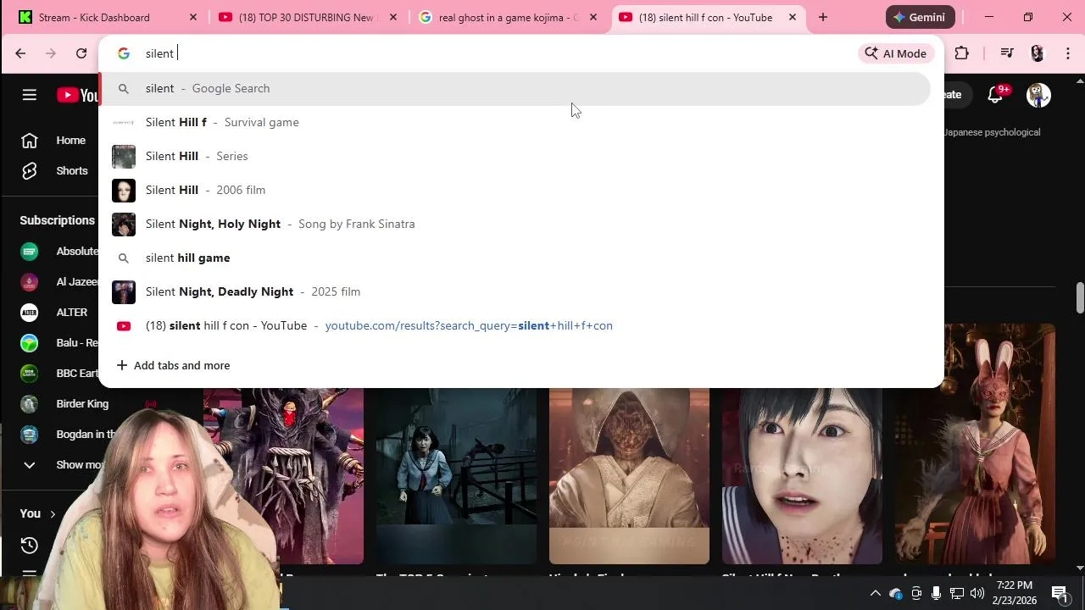Viewport: 1085px width, 610px height.
Task: Open the YouTube logo home link
Action: (x=77, y=95)
